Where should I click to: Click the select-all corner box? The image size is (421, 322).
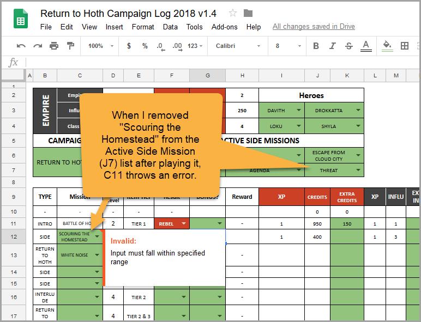point(14,75)
